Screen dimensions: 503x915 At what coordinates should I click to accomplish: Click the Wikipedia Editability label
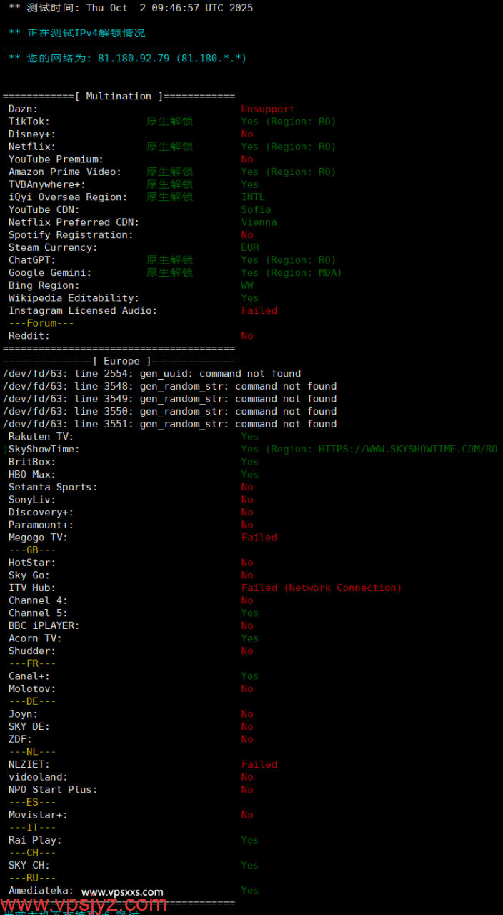pyautogui.click(x=74, y=298)
